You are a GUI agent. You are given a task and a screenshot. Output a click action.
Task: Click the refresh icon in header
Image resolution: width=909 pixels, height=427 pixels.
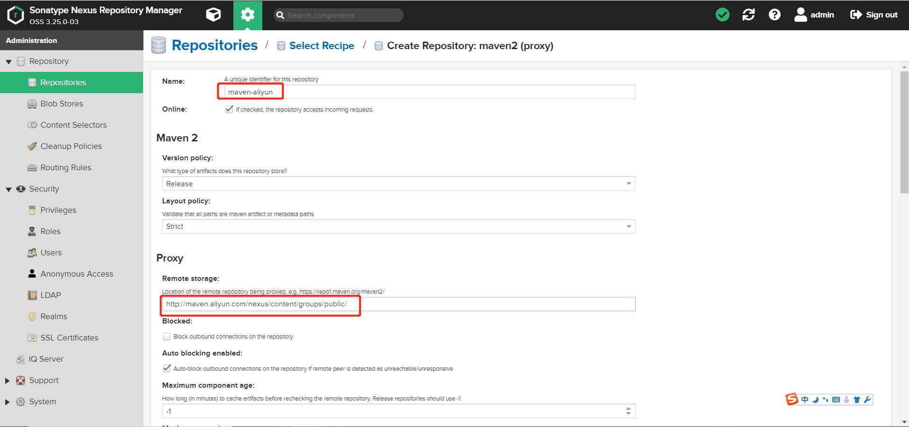click(x=749, y=15)
